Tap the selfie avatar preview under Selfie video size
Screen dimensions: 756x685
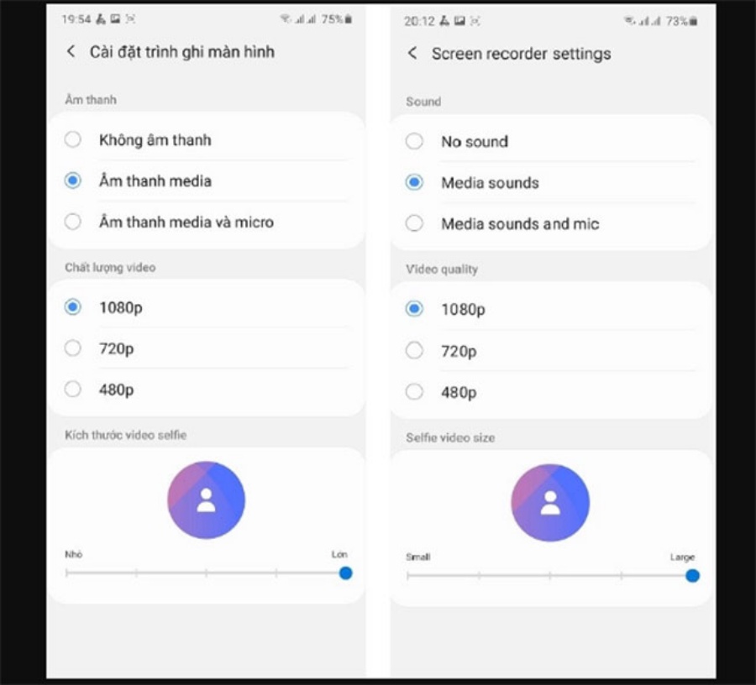[550, 503]
